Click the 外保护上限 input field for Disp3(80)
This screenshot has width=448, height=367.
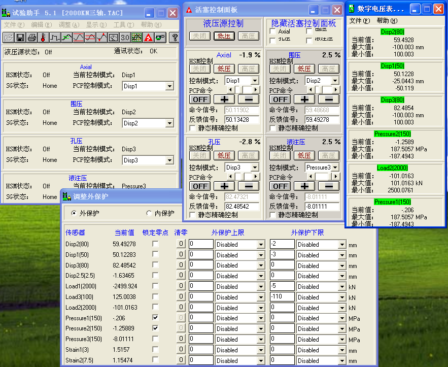click(x=201, y=264)
